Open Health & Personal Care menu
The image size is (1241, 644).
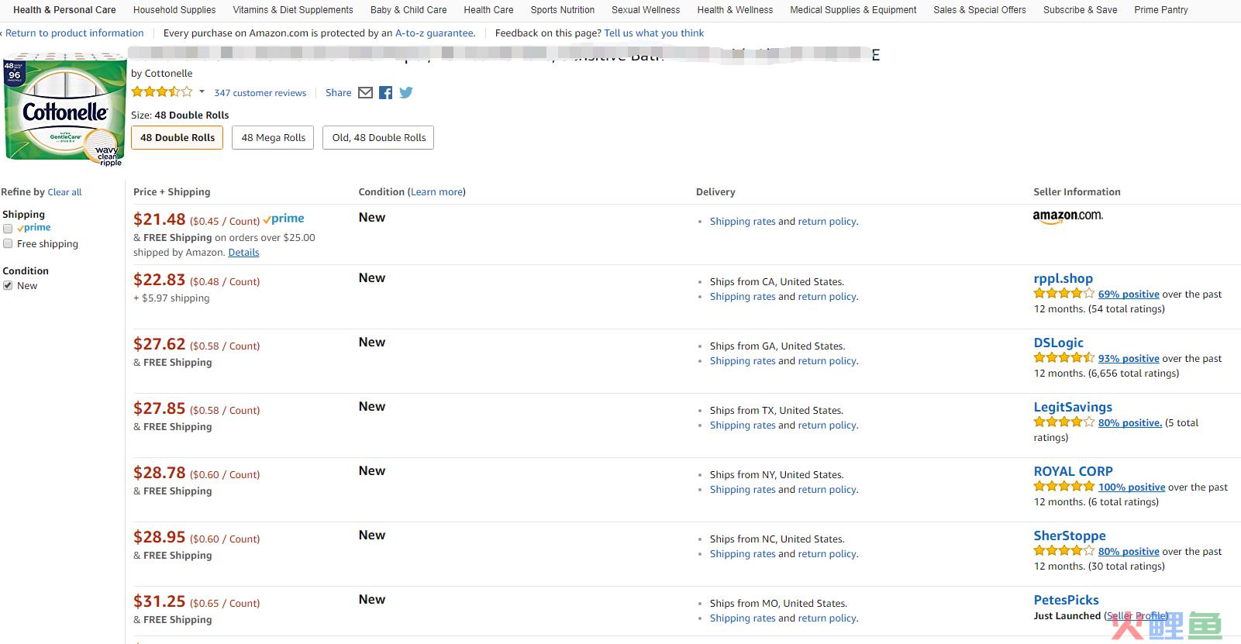[x=64, y=10]
